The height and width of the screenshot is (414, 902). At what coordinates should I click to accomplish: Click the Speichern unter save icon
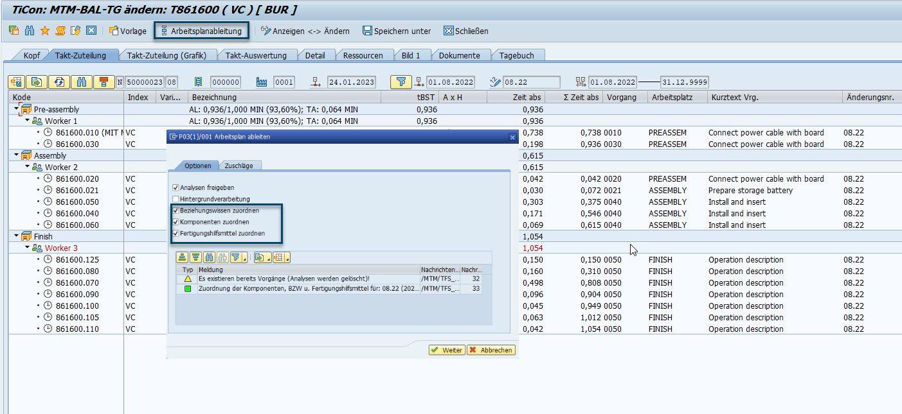pyautogui.click(x=367, y=31)
